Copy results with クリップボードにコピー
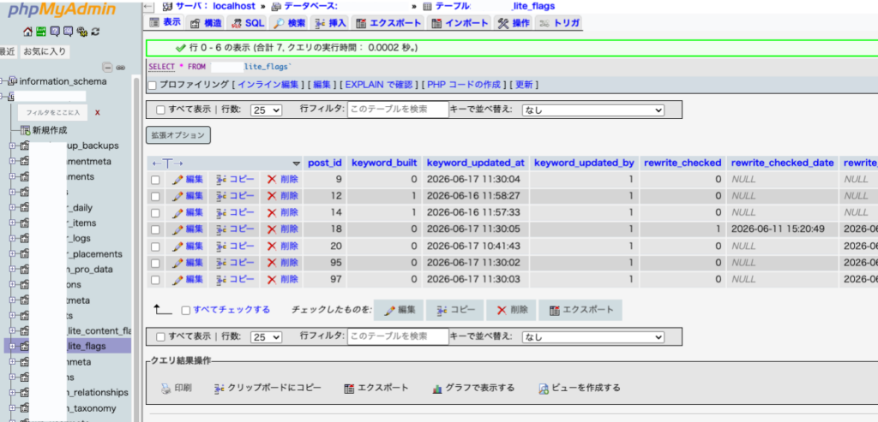This screenshot has height=422, width=878. [x=268, y=388]
